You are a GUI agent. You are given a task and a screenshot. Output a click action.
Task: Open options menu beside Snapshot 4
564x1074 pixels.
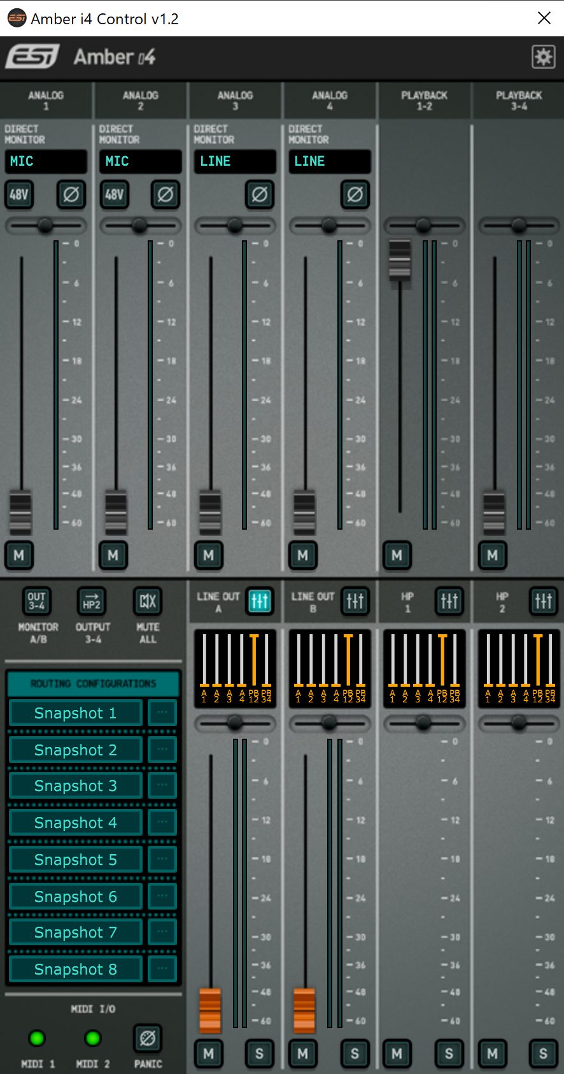pos(162,823)
